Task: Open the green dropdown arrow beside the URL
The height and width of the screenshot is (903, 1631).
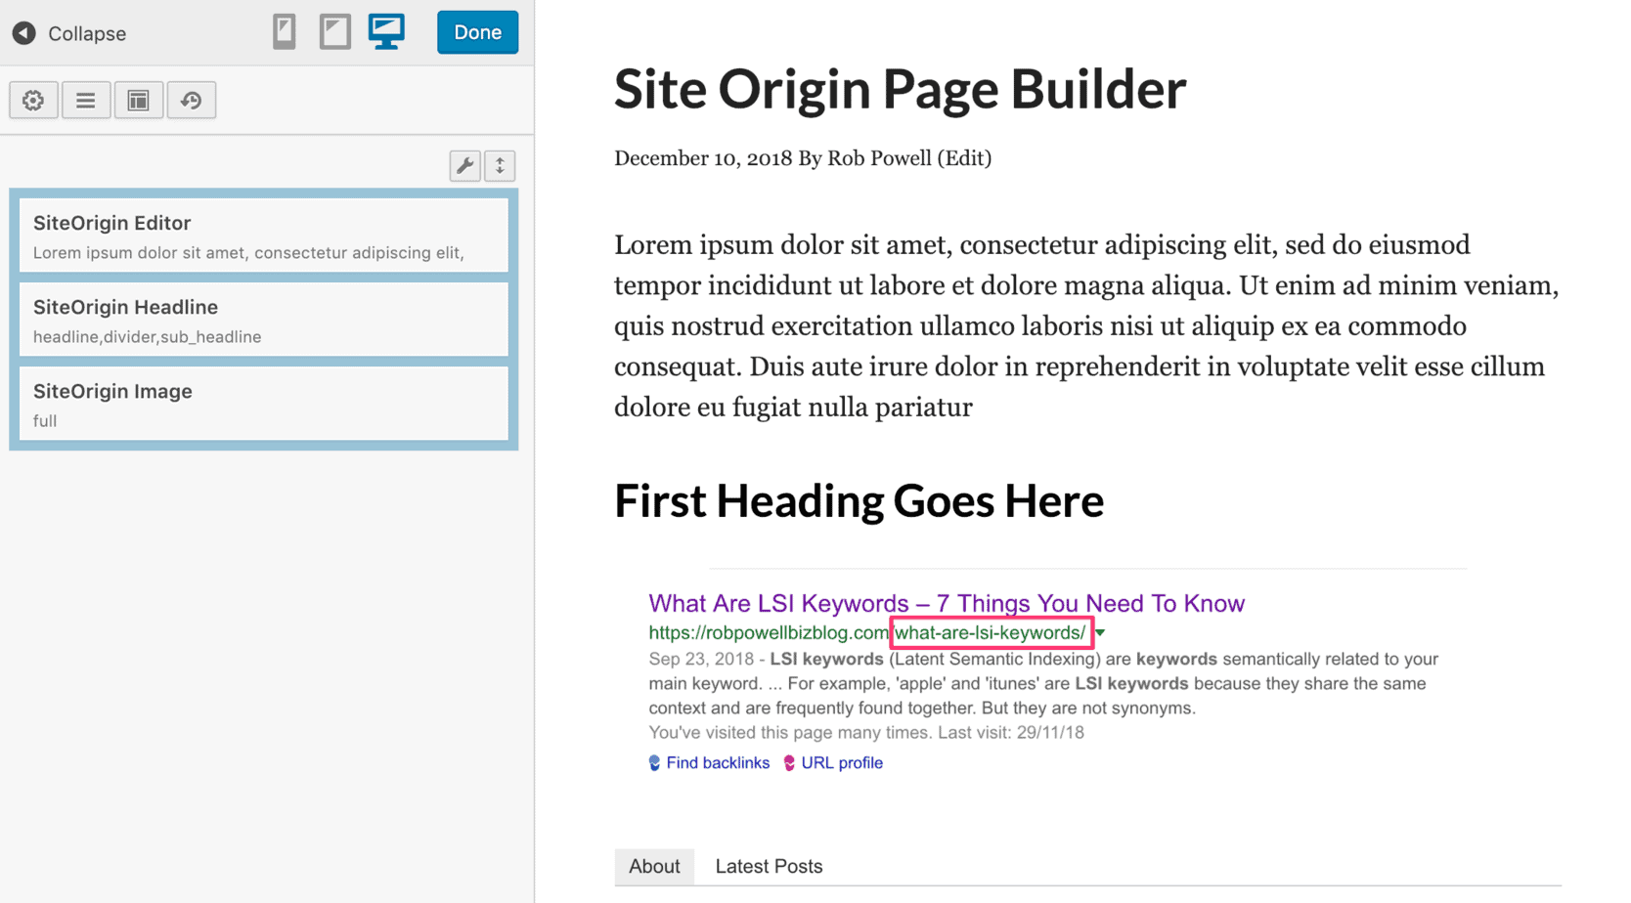Action: tap(1100, 632)
